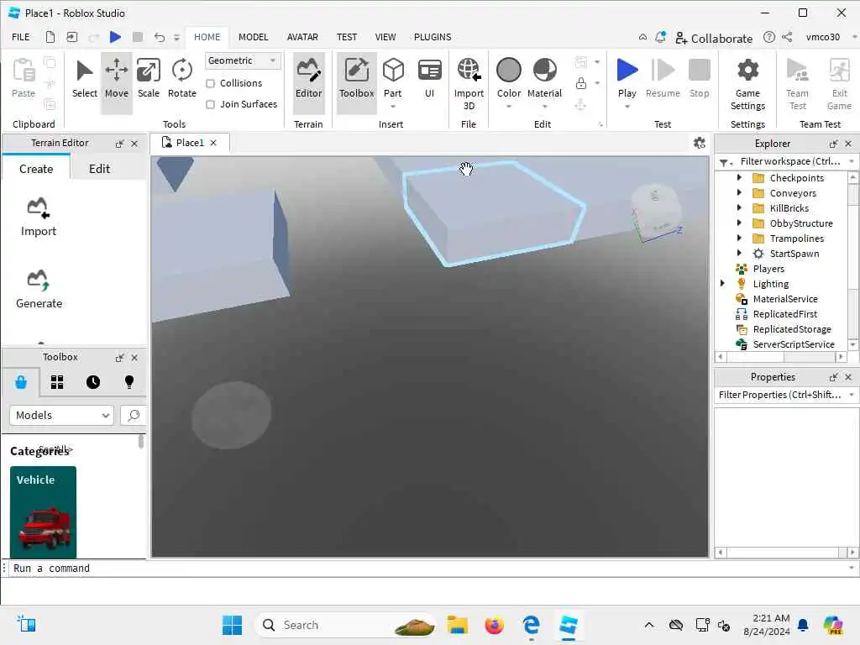Start Play test in ribbon
Screen dimensions: 860x645
tap(627, 72)
